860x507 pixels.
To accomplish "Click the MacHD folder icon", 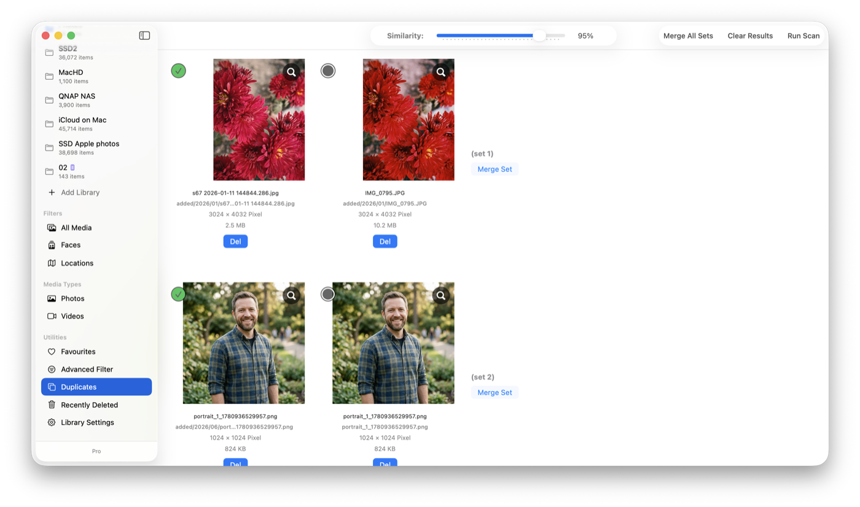I will click(x=49, y=77).
